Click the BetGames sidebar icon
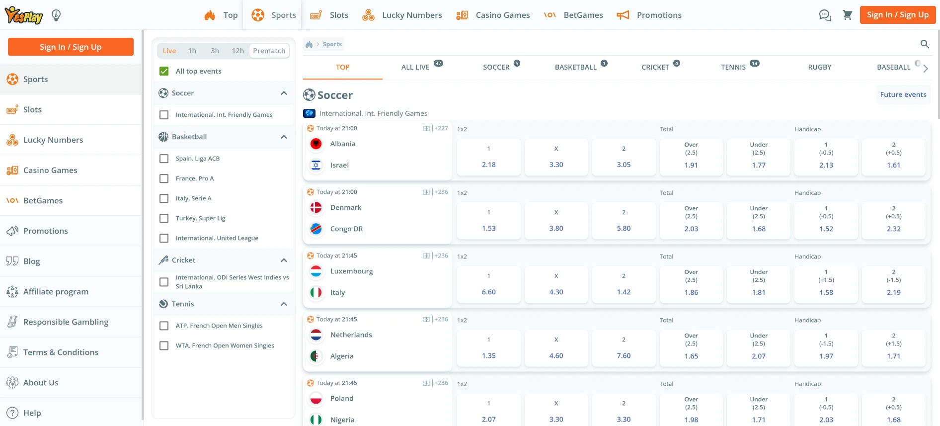 tap(12, 200)
